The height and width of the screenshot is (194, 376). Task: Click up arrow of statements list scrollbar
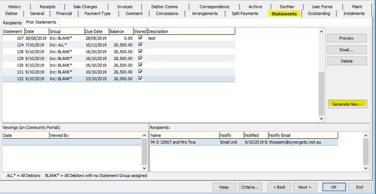tap(321, 31)
